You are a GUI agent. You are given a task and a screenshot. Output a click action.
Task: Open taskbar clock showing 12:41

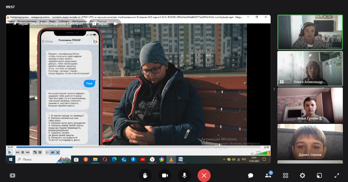click(x=253, y=159)
